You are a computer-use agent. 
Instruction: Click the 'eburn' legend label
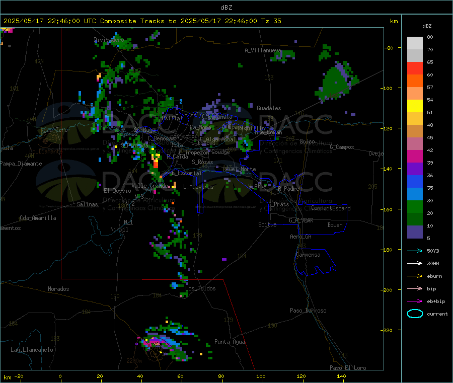[434, 276]
